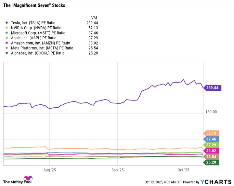Click the VAL column header
Viewport: 234px width, 186px height.
[x=95, y=18]
